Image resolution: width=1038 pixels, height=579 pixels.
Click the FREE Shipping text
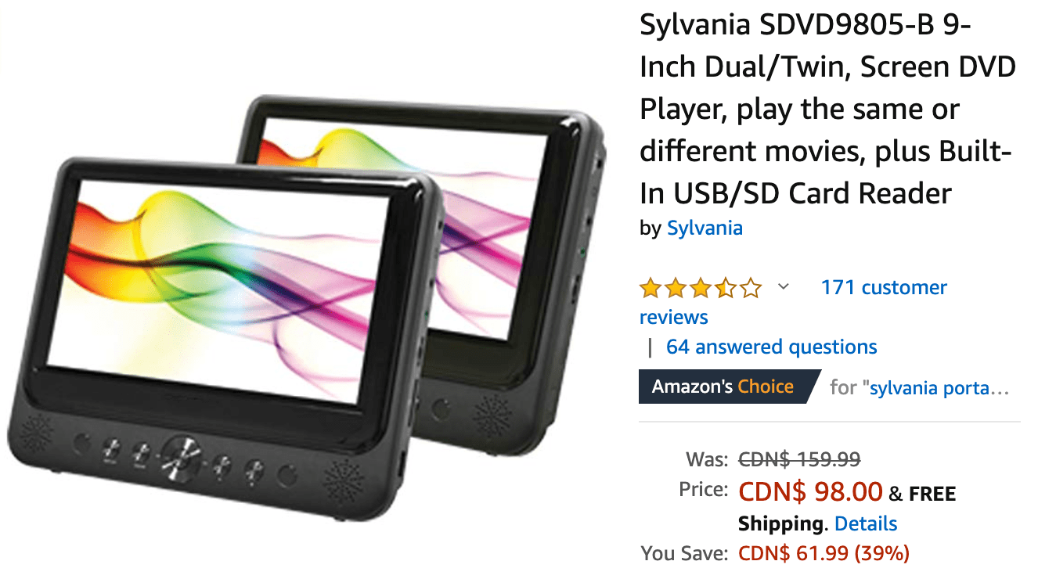pos(847,508)
